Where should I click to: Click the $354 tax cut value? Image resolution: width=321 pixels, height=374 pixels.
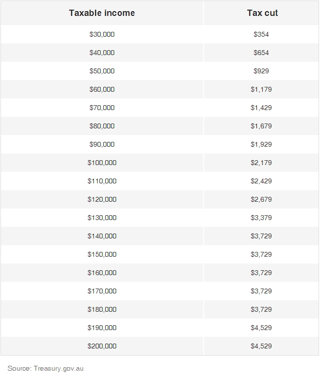[261, 34]
